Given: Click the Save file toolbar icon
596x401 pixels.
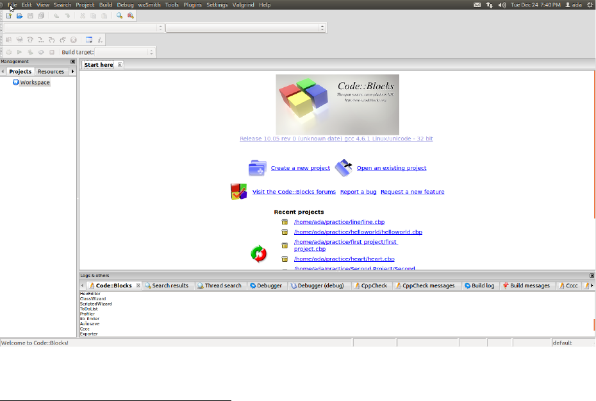Looking at the screenshot, I should tap(30, 15).
